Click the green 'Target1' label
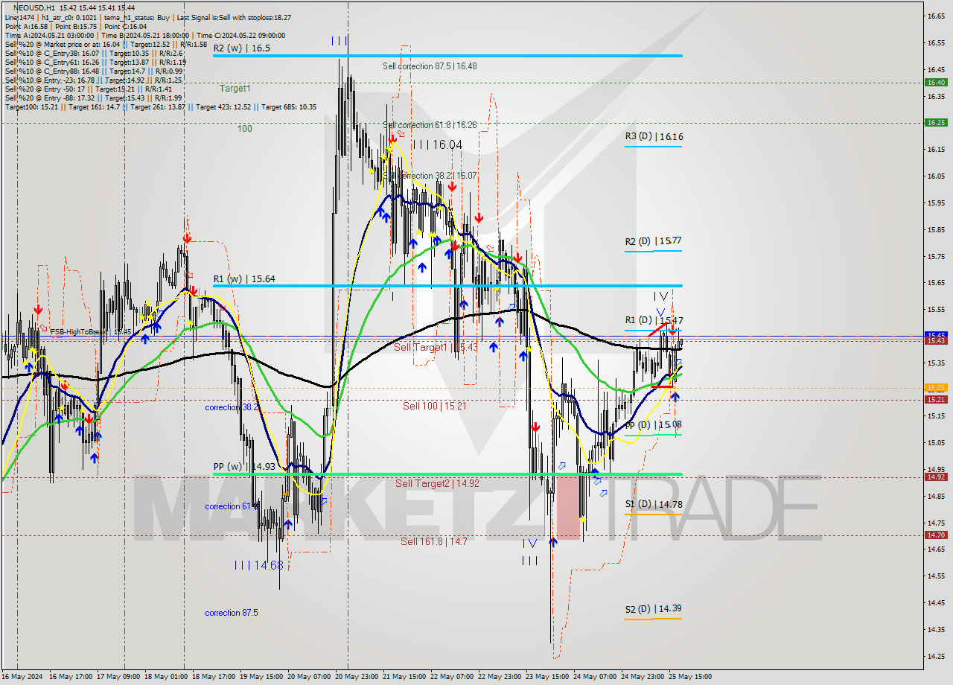The width and height of the screenshot is (953, 685). pyautogui.click(x=235, y=88)
